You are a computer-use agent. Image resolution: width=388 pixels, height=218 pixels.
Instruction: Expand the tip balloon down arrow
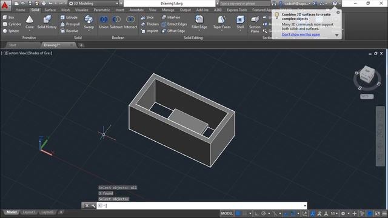337,35
